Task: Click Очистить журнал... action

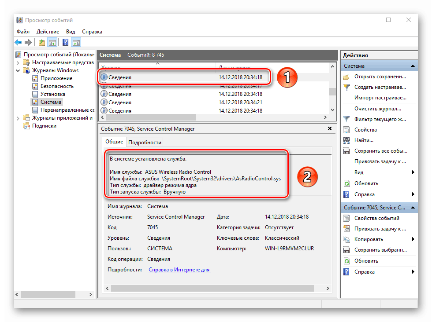Action: [377, 109]
